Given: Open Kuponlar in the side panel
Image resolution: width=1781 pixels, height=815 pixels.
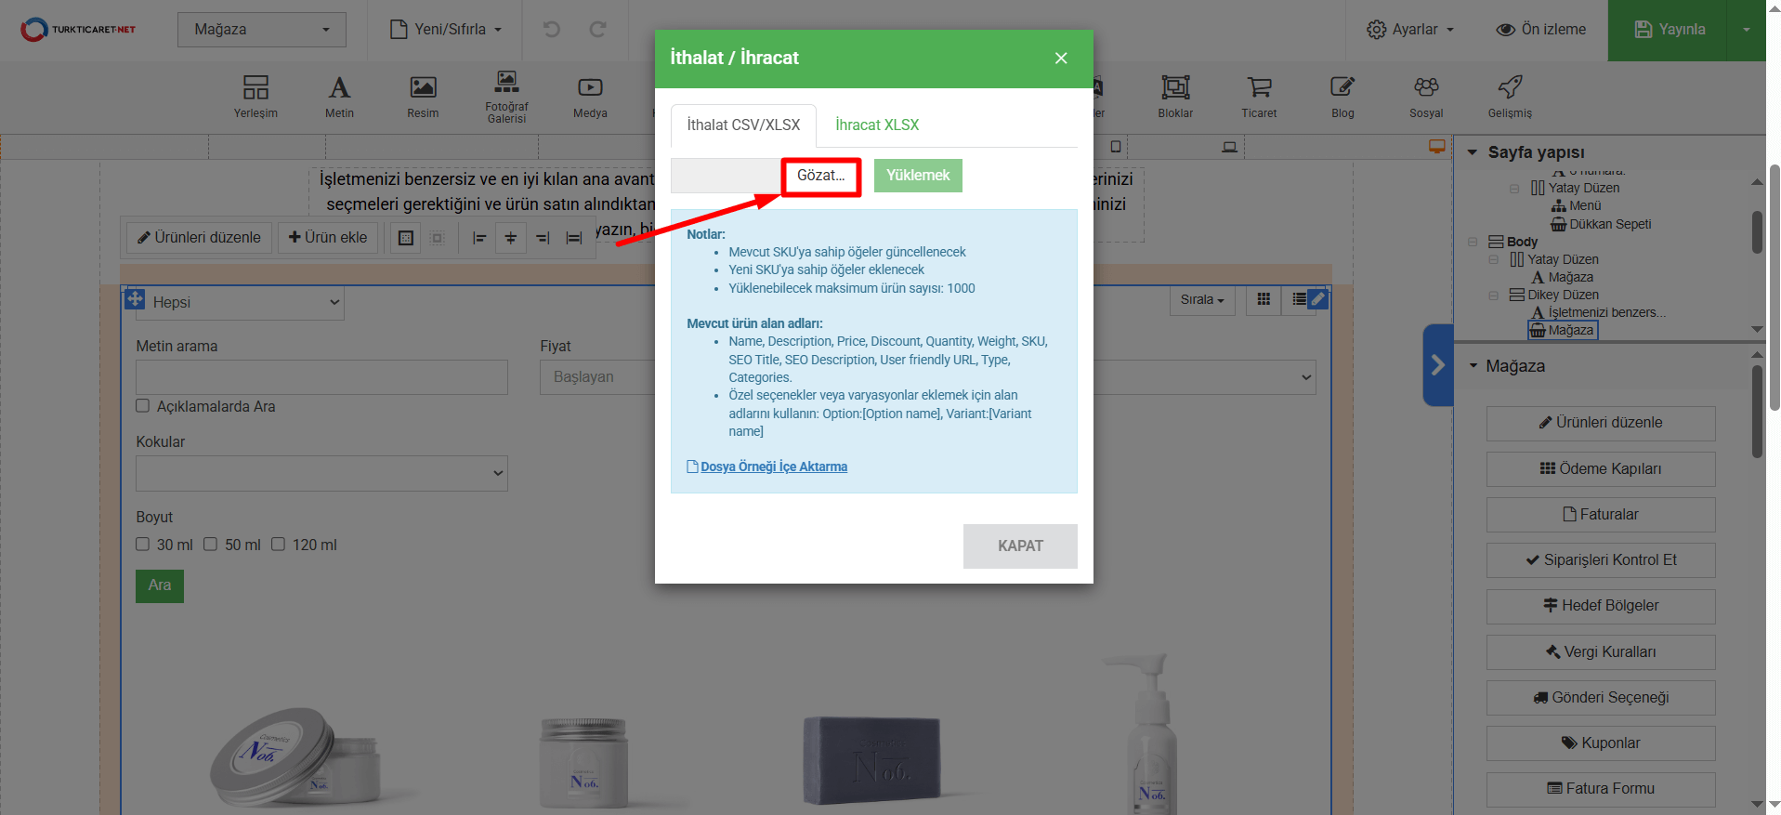Looking at the screenshot, I should point(1601,743).
